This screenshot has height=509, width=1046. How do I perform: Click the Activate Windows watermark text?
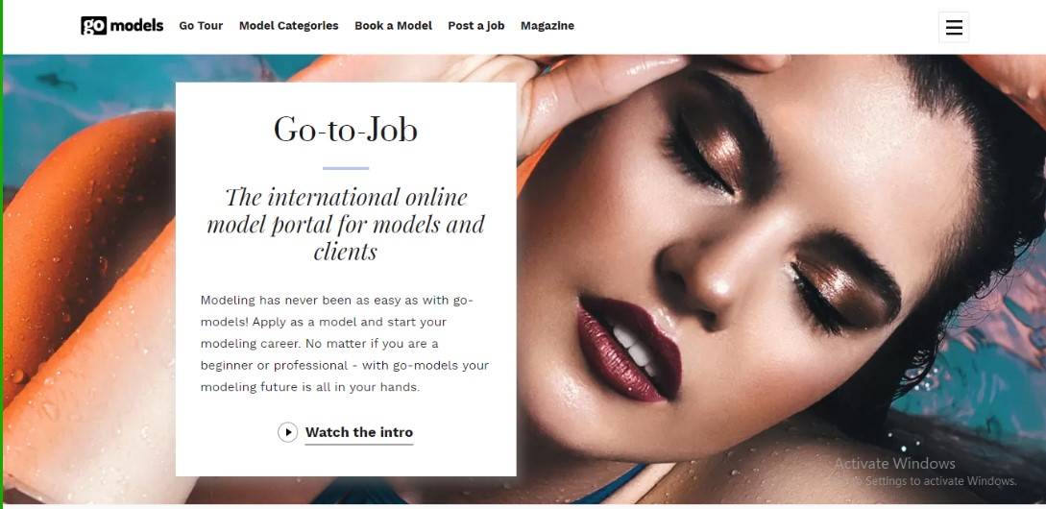[894, 464]
